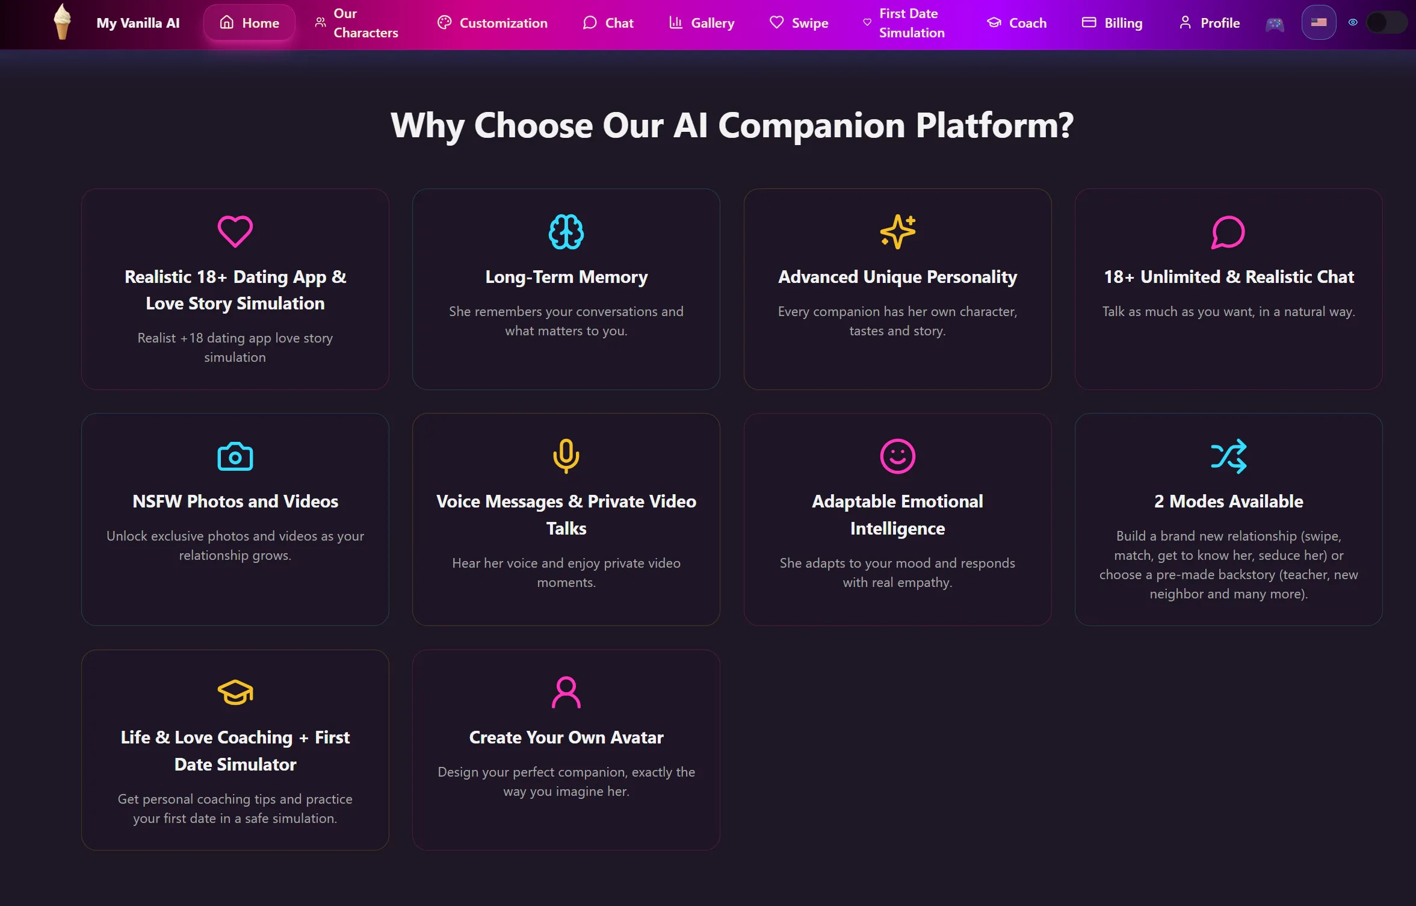
Task: Click the Life & Love Coaching heading
Action: [235, 751]
